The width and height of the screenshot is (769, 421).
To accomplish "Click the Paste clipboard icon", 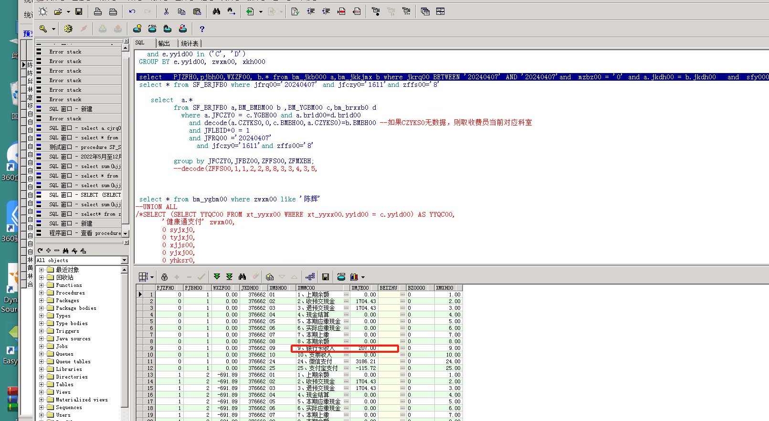I will [197, 11].
